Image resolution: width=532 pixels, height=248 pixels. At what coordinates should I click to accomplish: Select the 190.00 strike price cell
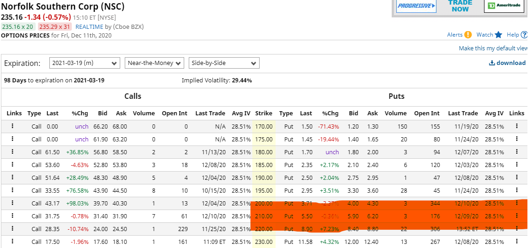point(264,178)
